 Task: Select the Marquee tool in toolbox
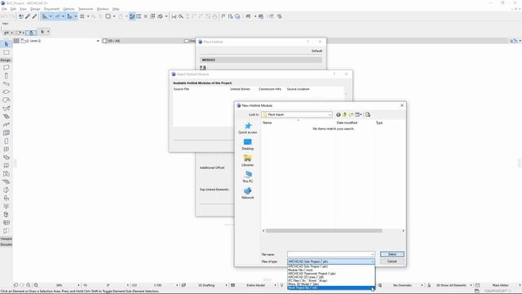click(6, 52)
